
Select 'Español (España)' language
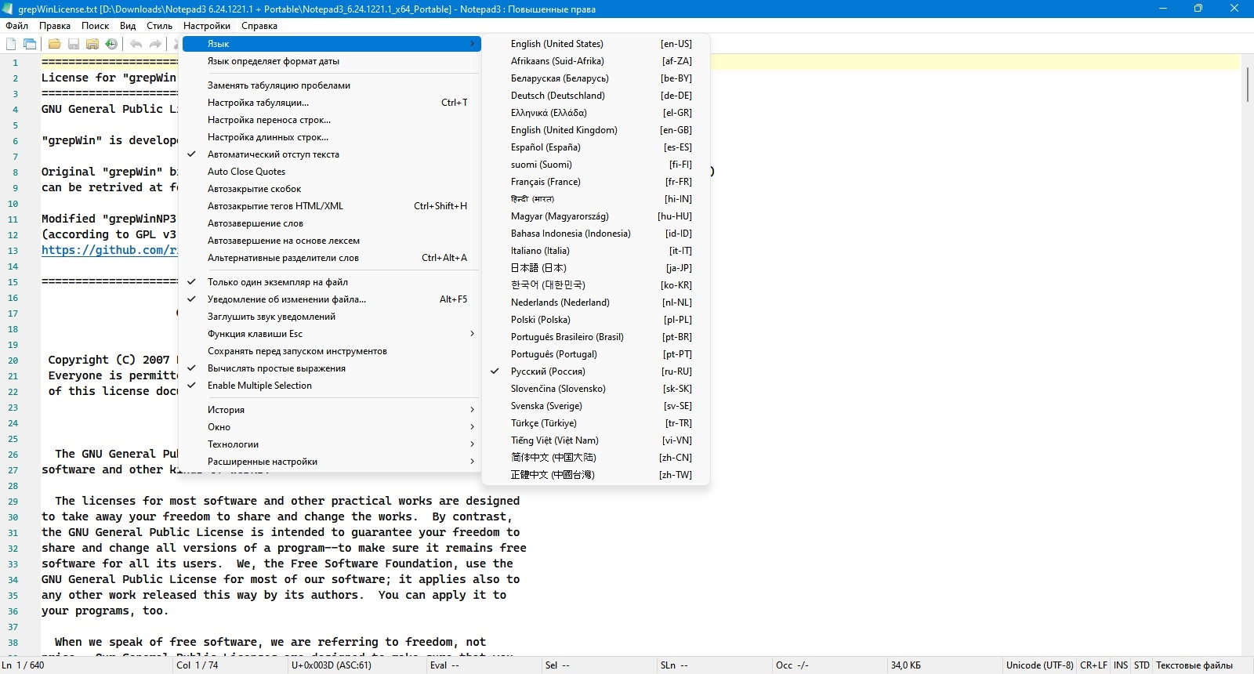tap(596, 147)
